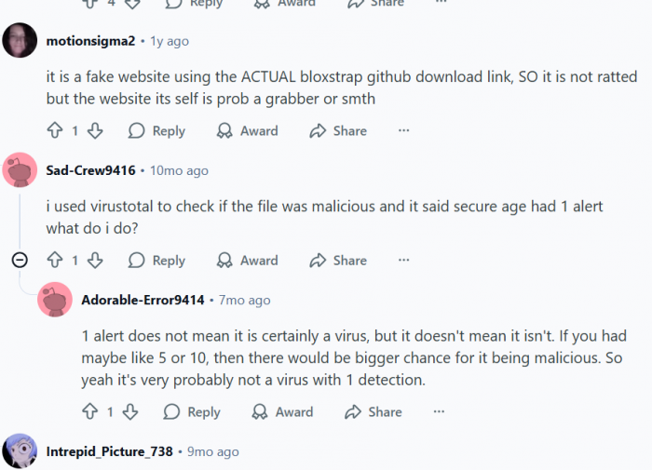Screen dimensions: 652x470
Task: Reply to Adorable-Error9414's comment
Action: click(192, 411)
